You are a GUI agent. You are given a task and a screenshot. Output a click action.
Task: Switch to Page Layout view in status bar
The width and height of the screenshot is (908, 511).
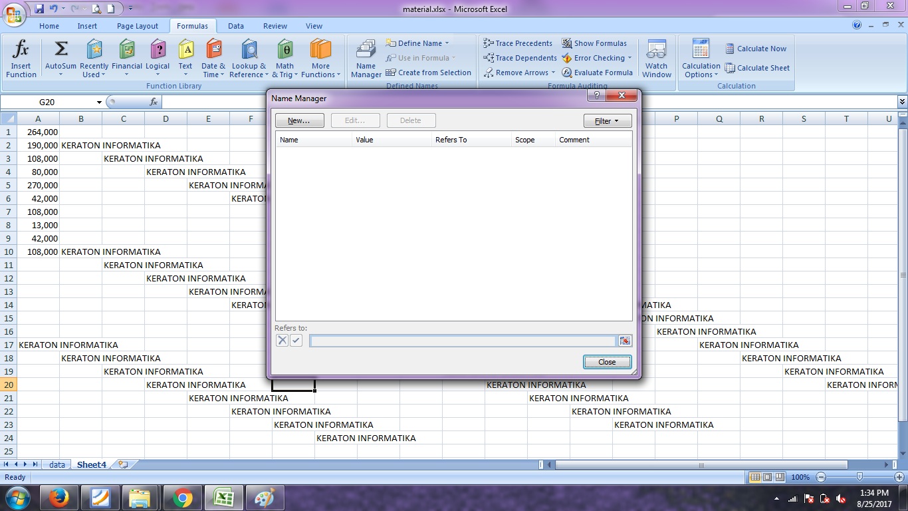767,477
